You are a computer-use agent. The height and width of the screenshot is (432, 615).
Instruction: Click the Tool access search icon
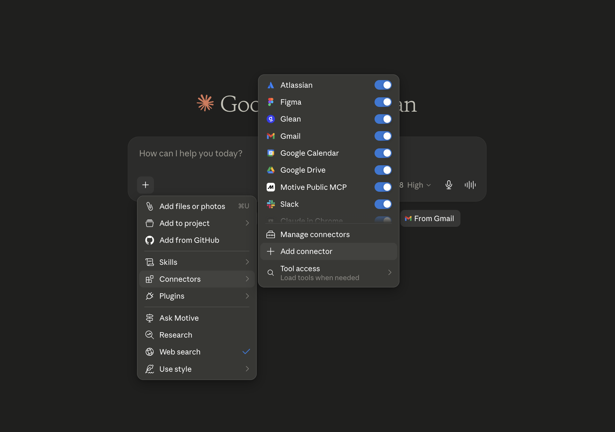271,273
